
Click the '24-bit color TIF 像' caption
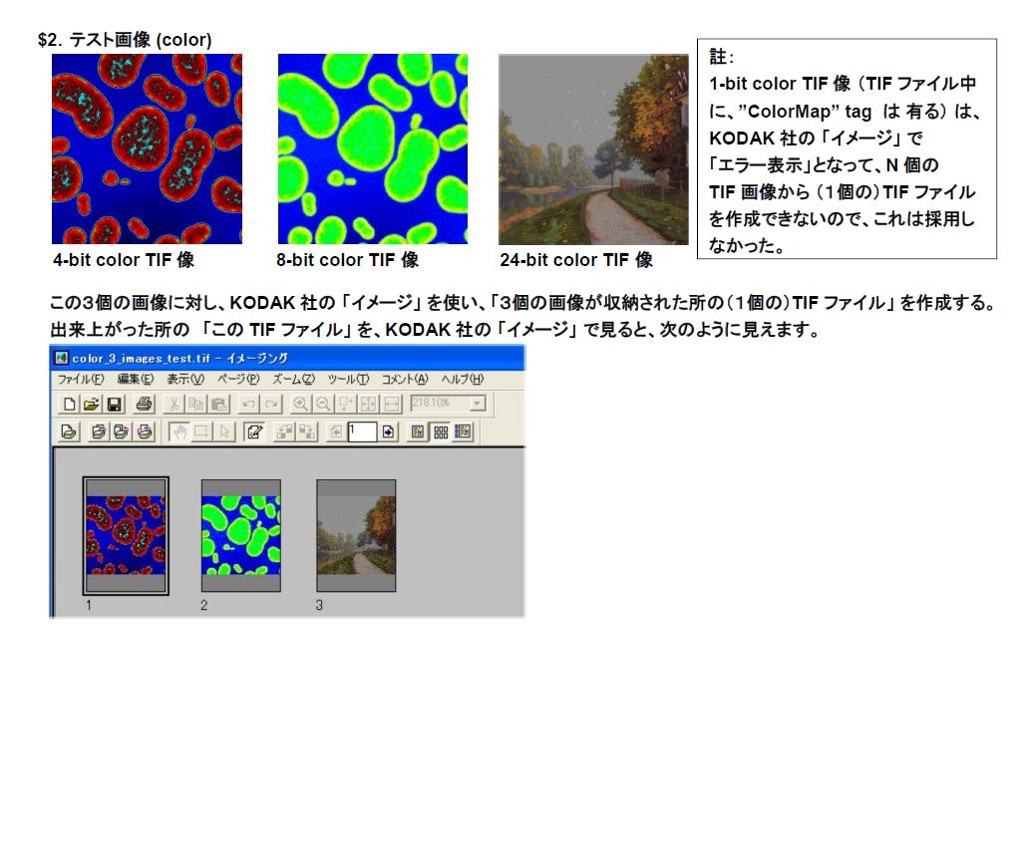(x=576, y=260)
